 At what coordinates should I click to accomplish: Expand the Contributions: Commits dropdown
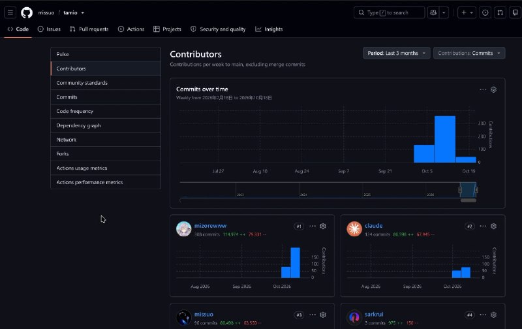click(468, 53)
